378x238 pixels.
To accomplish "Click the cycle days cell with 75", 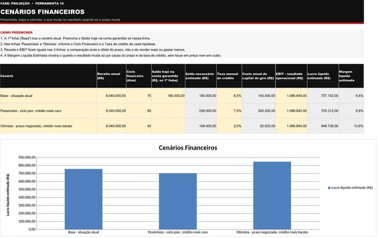I will point(139,96).
